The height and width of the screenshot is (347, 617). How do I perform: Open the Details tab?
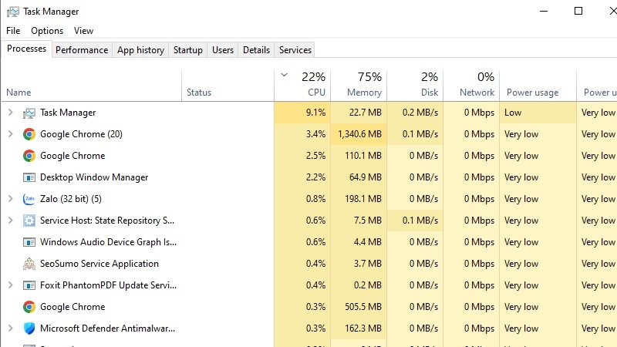[x=256, y=50]
